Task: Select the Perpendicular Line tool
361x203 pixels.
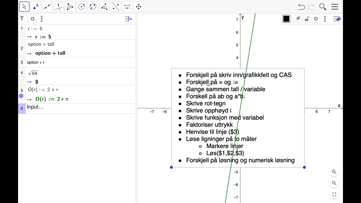Action: [x=59, y=6]
